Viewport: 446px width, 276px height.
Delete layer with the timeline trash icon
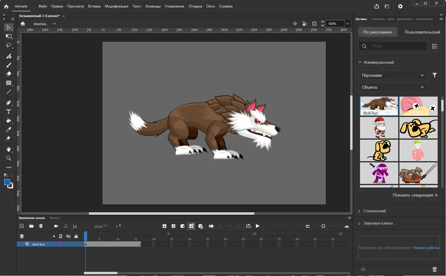(x=41, y=226)
